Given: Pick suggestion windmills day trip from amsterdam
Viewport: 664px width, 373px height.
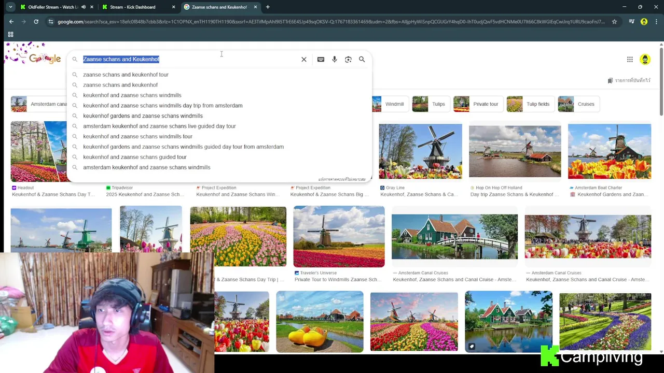Looking at the screenshot, I should (x=162, y=106).
